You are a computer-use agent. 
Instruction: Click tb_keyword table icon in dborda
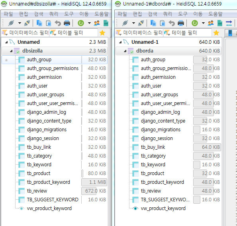point(135,165)
